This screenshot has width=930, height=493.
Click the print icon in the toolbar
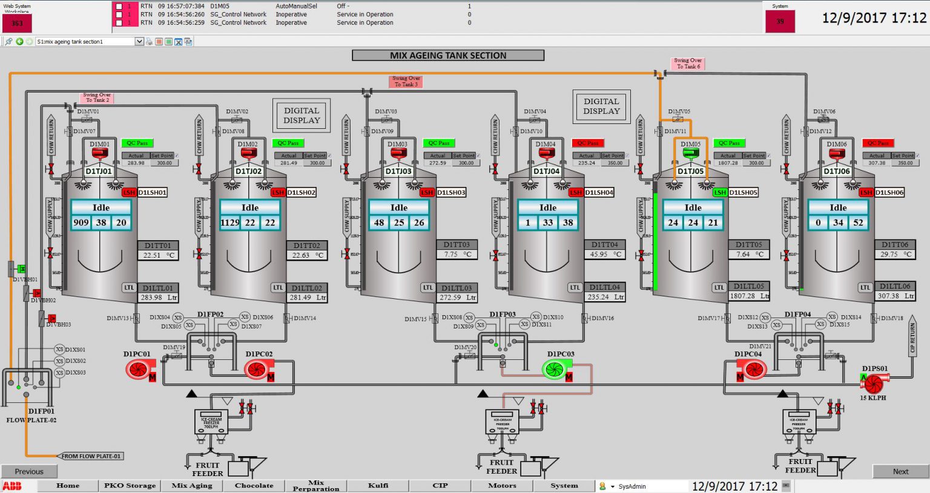pyautogui.click(x=149, y=41)
